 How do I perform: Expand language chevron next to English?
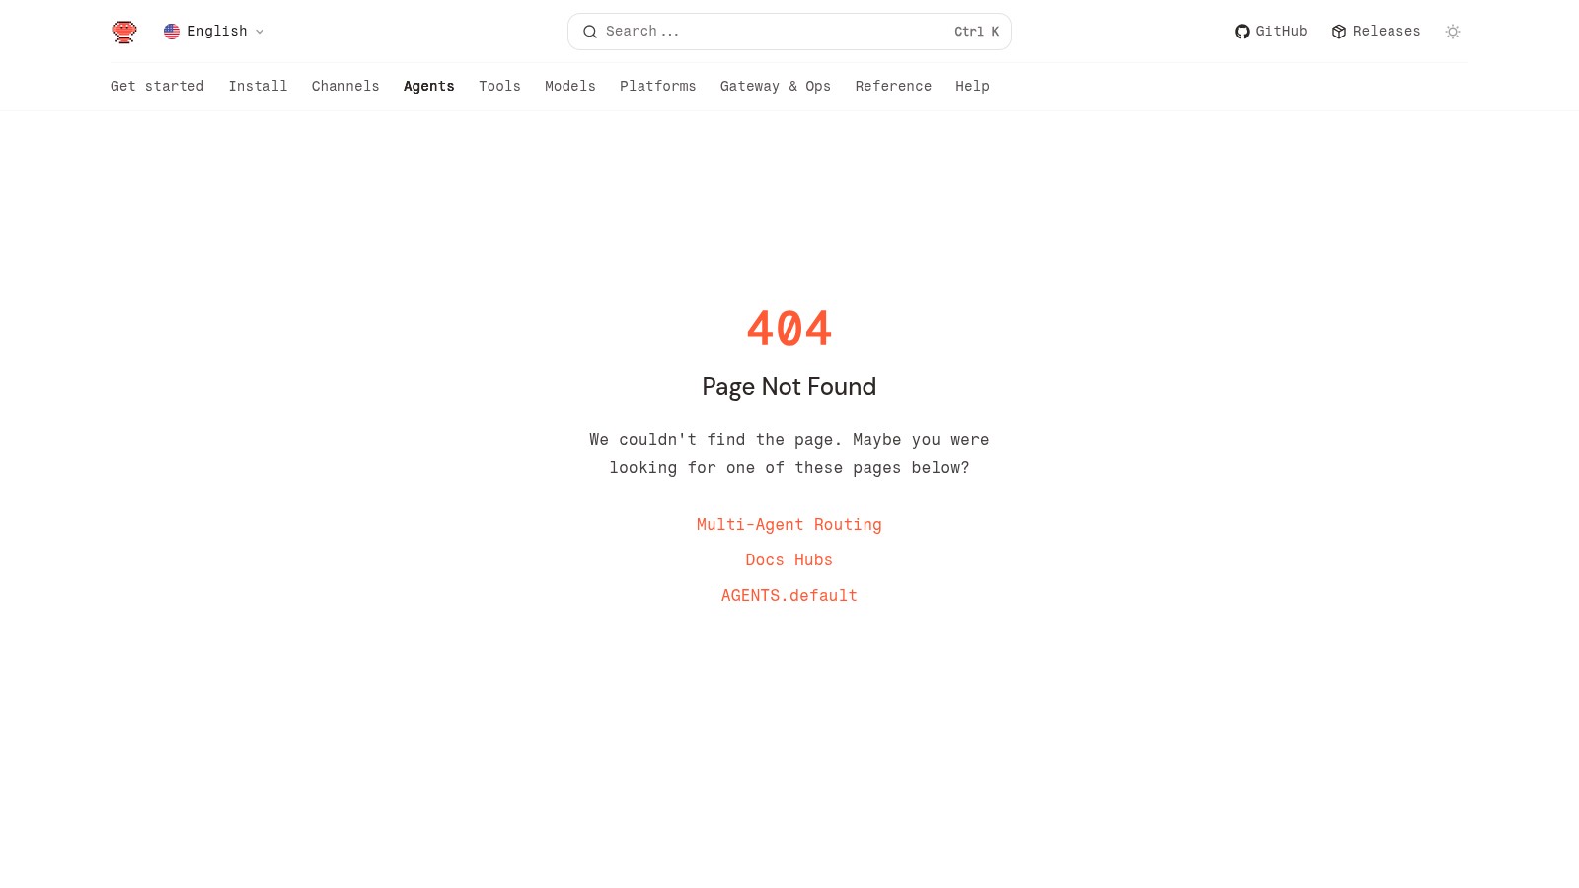[x=260, y=32]
